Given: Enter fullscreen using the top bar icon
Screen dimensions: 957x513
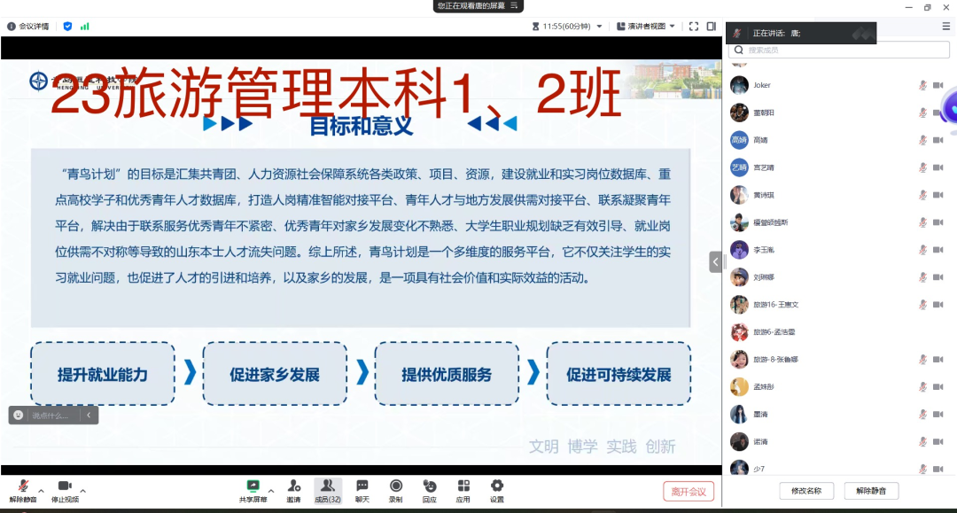Looking at the screenshot, I should click(x=694, y=27).
